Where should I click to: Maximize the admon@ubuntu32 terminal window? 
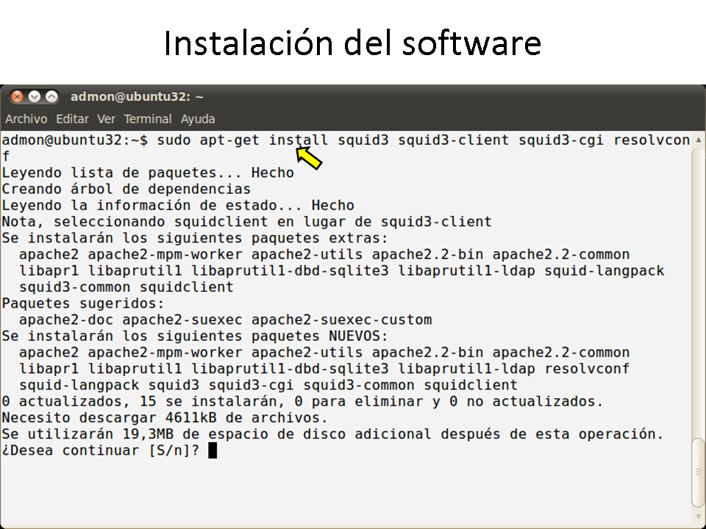(51, 96)
